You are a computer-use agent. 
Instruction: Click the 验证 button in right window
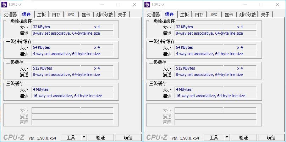[244, 138]
